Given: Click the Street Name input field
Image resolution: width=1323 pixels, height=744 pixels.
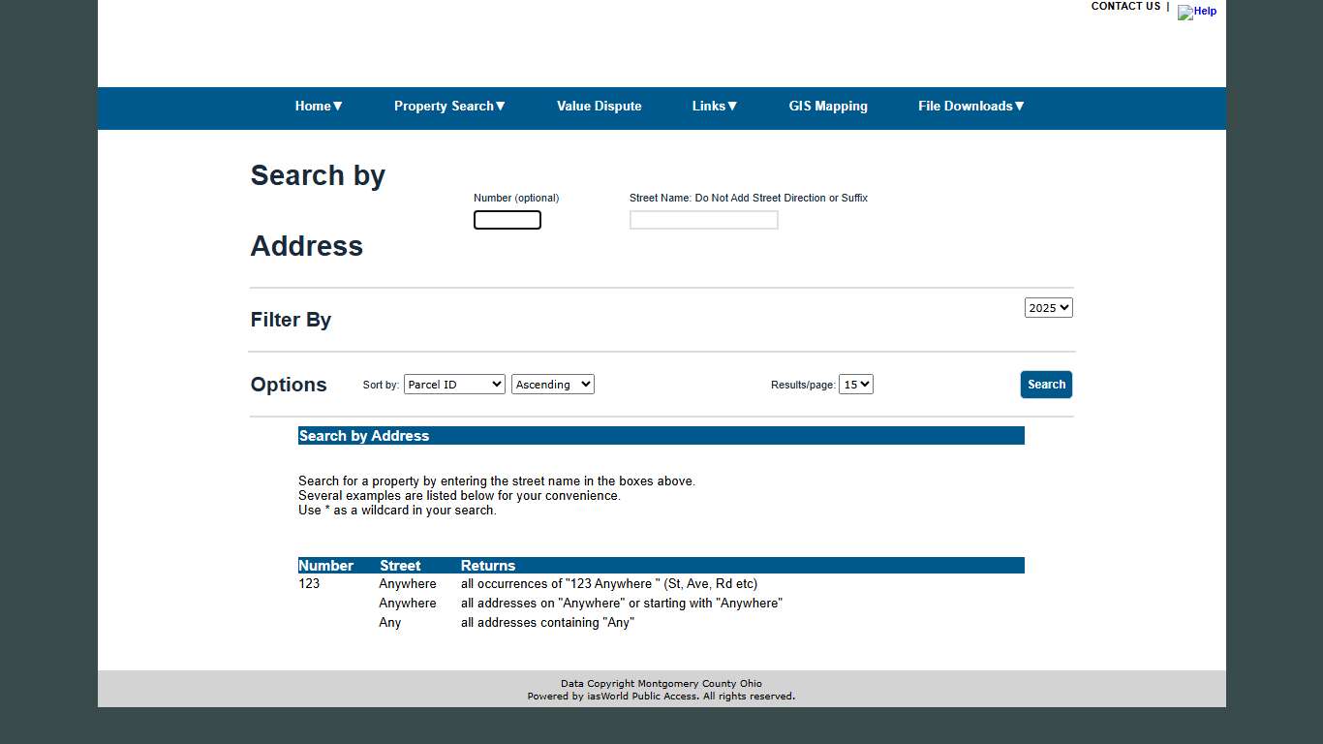Looking at the screenshot, I should point(703,220).
